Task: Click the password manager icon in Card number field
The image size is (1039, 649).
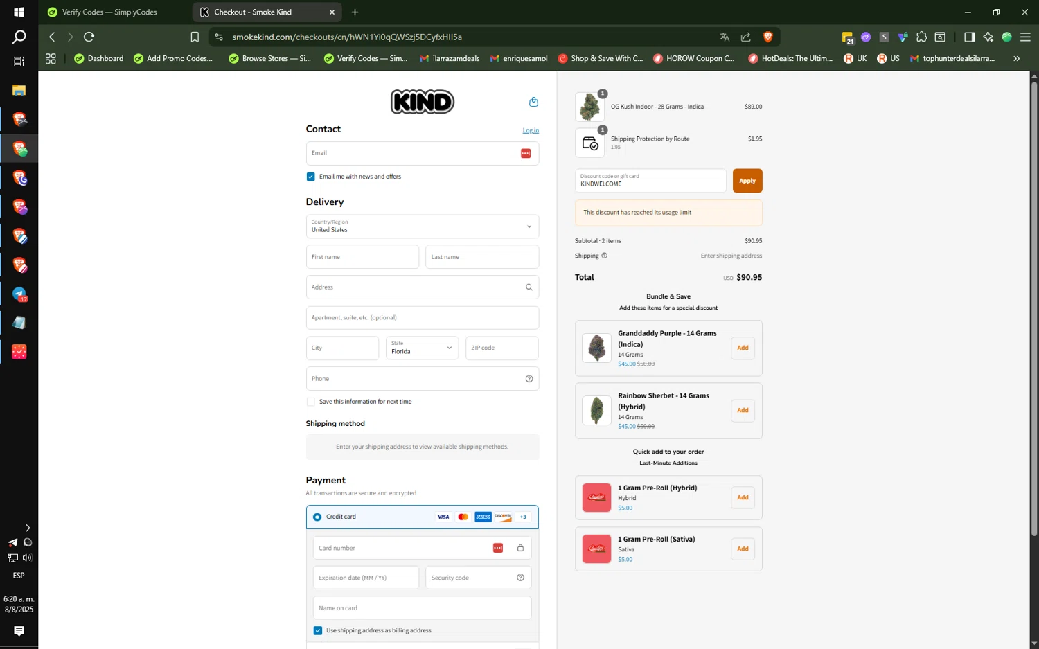Action: pos(497,548)
